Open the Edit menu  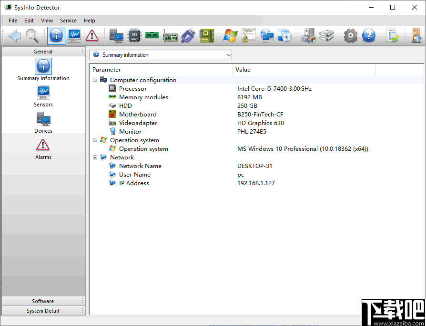[29, 21]
